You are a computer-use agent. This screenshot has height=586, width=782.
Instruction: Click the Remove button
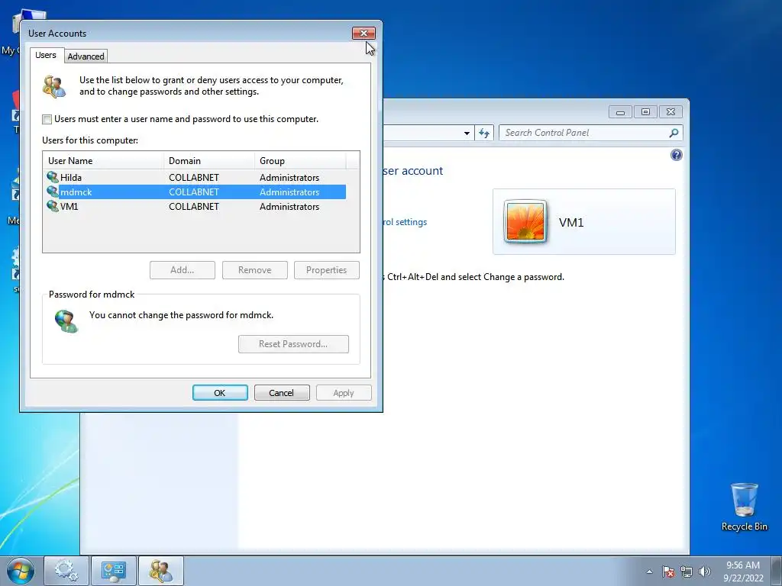(x=255, y=270)
